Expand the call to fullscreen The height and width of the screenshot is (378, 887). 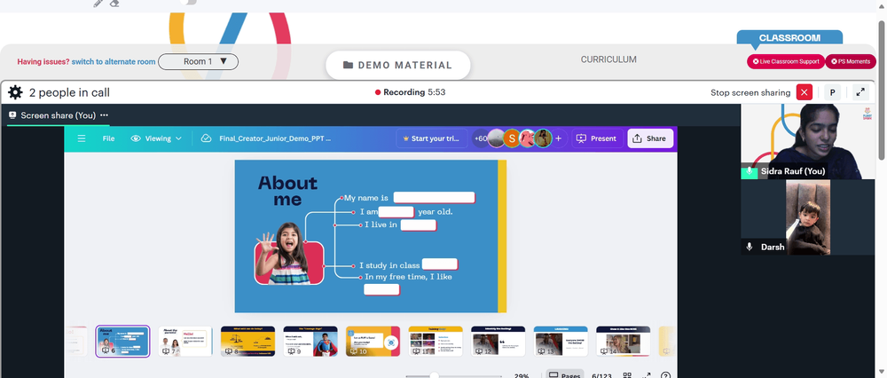860,92
